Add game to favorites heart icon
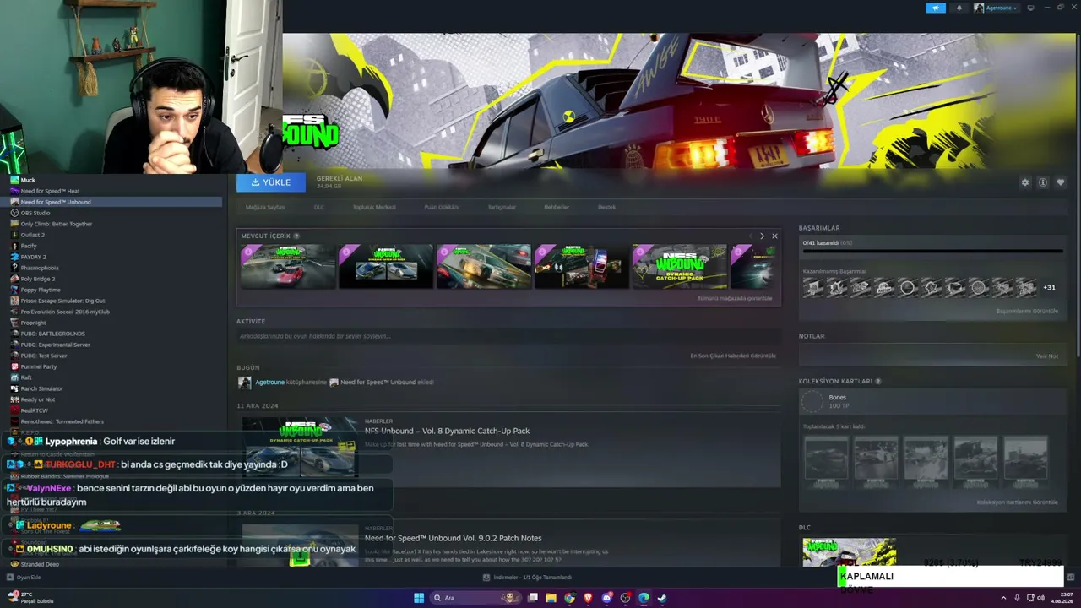Viewport: 1081px width, 608px height. [1061, 182]
